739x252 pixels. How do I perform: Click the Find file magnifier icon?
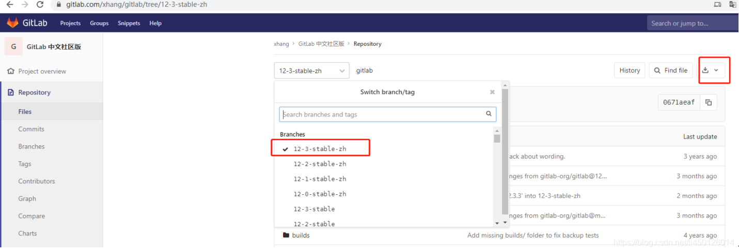pos(657,71)
